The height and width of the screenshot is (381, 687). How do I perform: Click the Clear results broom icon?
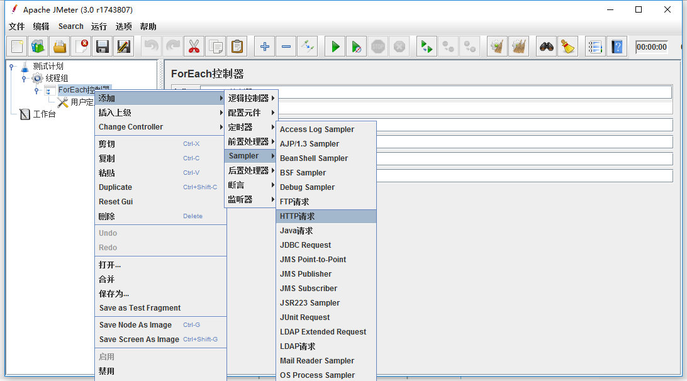tap(497, 47)
